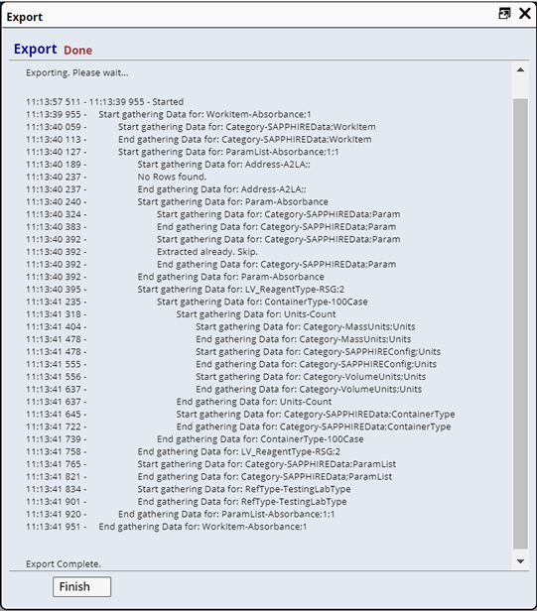Click the scrollbar up arrow
Screen dimensions: 537x611
tap(520, 70)
